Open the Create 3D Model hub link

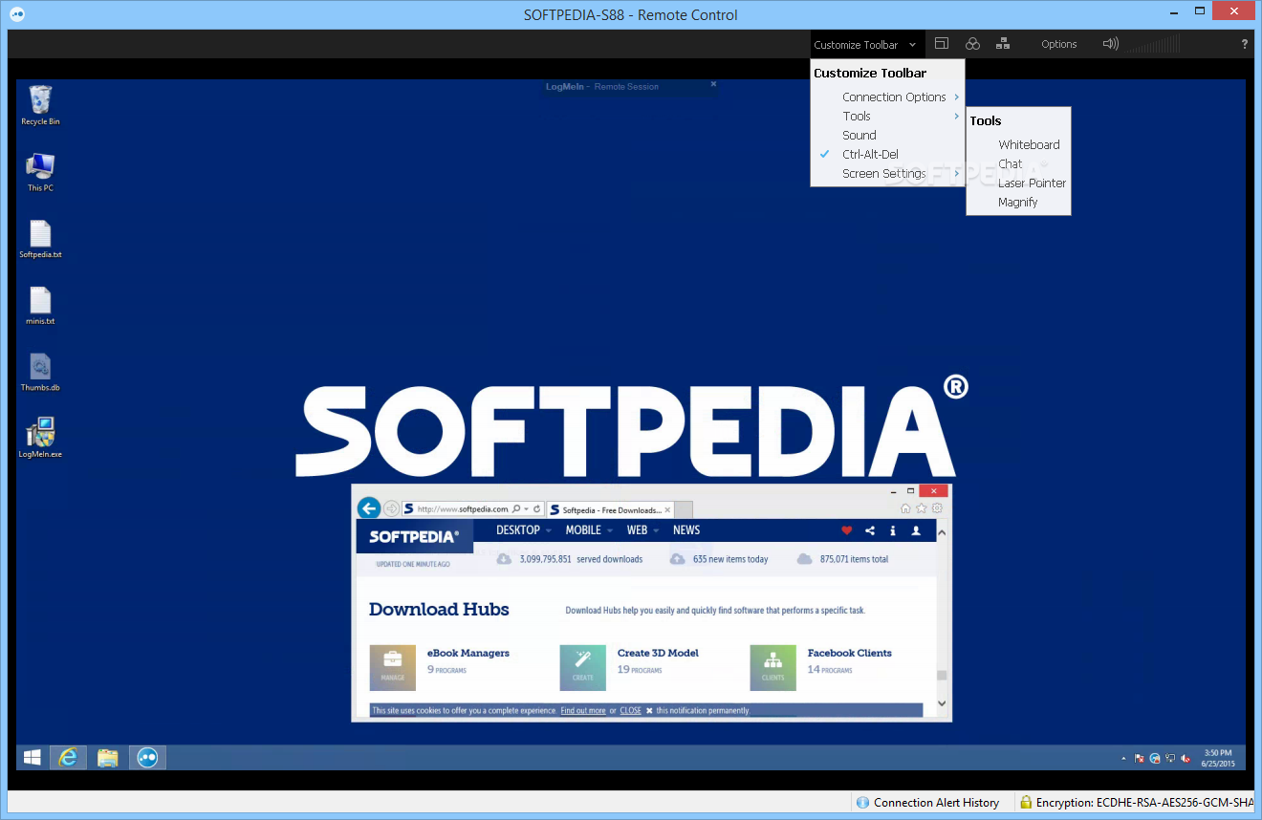pos(658,653)
